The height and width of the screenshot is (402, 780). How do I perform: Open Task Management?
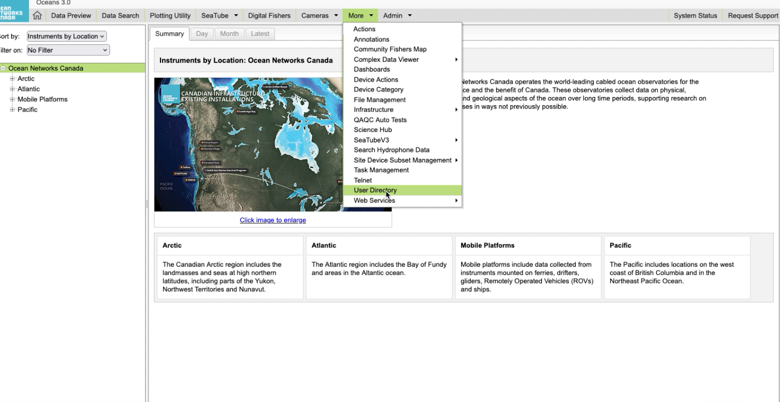coord(402,170)
